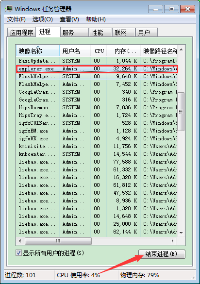
Task: Minimize the Task Manager window
Action: coord(156,9)
